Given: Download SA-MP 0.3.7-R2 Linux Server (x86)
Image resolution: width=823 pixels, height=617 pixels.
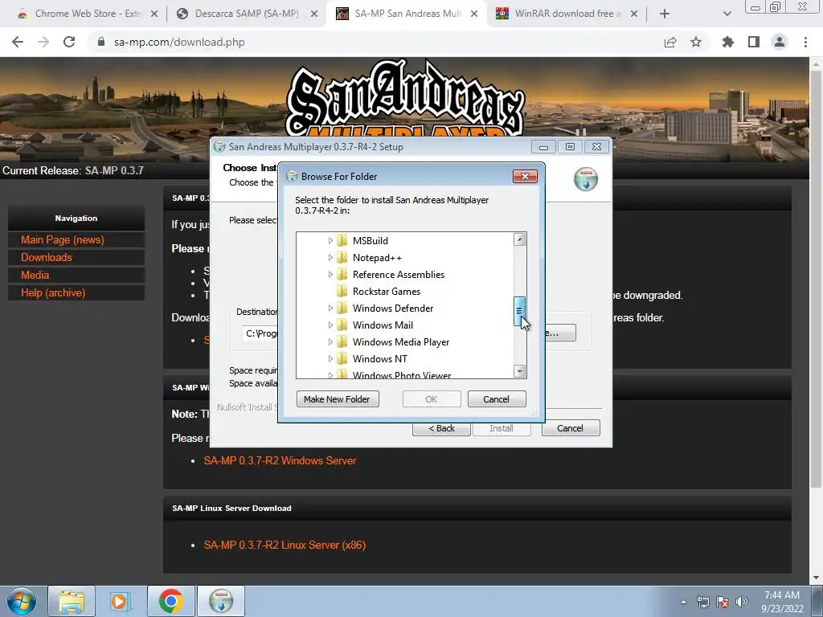Looking at the screenshot, I should (285, 545).
